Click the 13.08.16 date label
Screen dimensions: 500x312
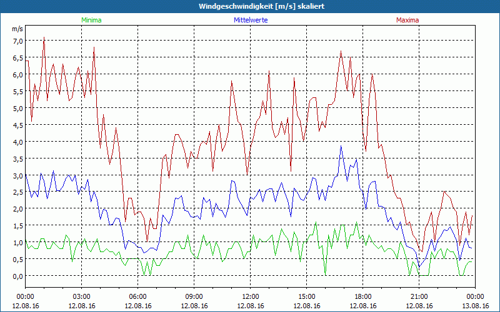click(475, 306)
